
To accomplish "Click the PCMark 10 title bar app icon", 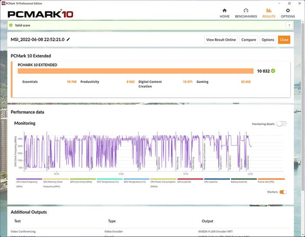I will point(3,3).
